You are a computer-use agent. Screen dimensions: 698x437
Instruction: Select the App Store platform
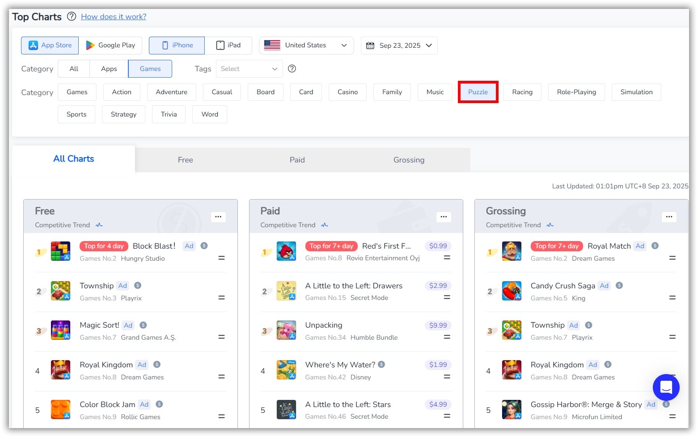point(50,45)
